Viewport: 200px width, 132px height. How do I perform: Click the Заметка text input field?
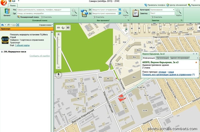coord(162,13)
